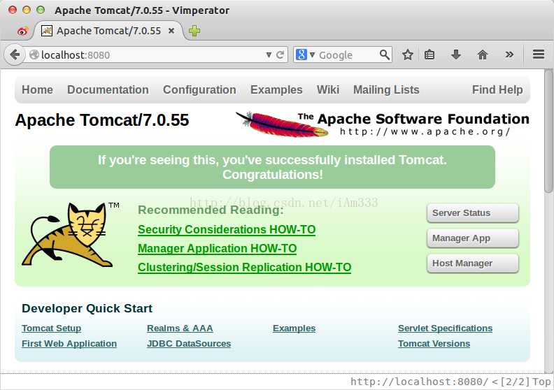Click the Host Manager button

click(473, 263)
